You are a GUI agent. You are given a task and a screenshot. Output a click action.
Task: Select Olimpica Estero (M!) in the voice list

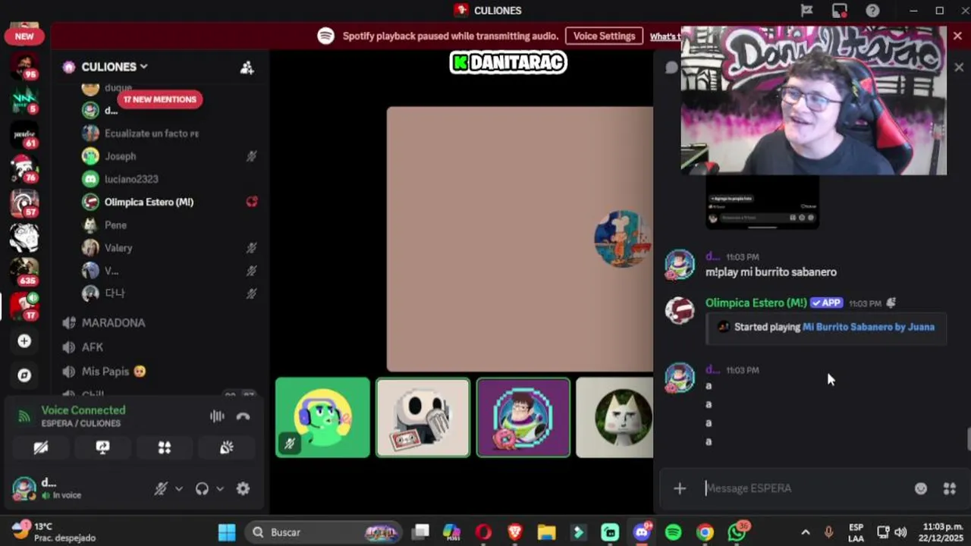[x=149, y=202]
